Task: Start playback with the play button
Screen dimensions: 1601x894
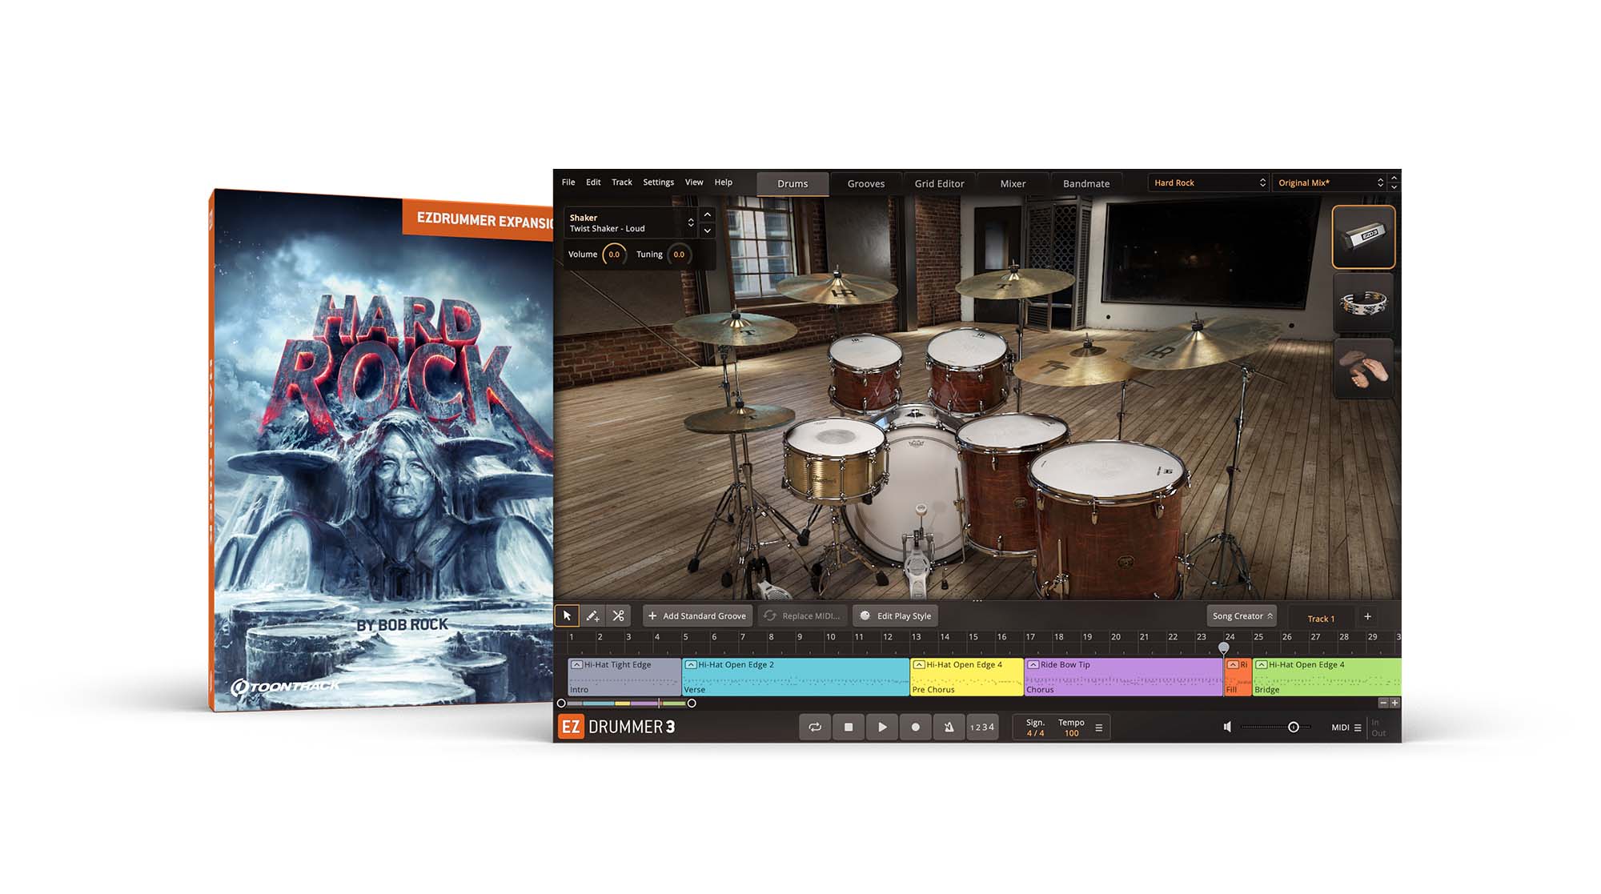Action: pos(881,727)
